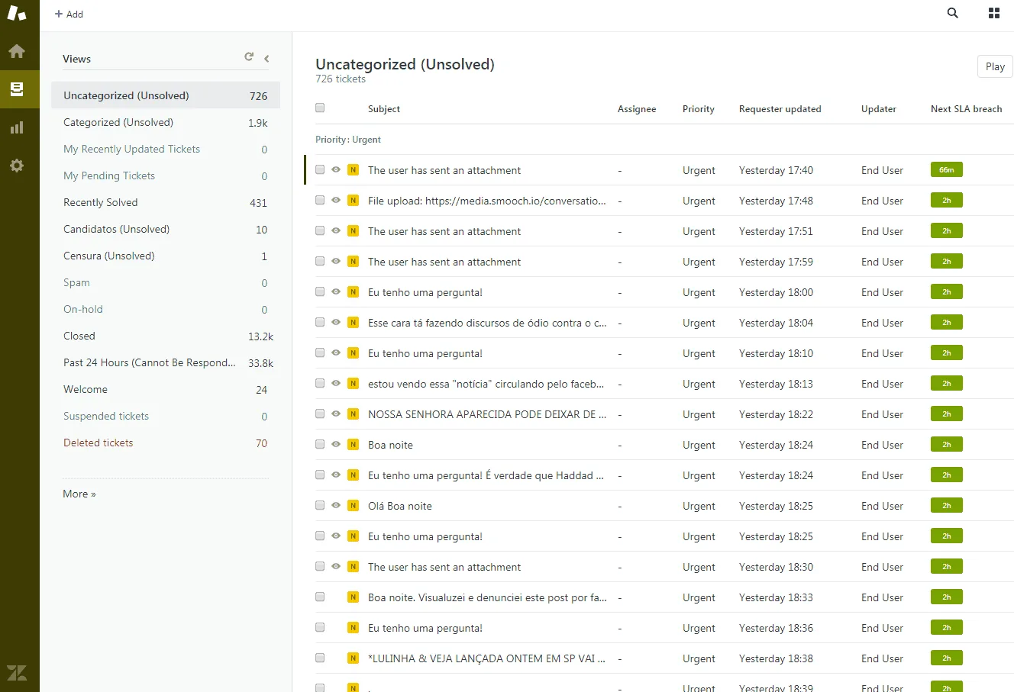Check the File upload ticket checkbox

320,200
